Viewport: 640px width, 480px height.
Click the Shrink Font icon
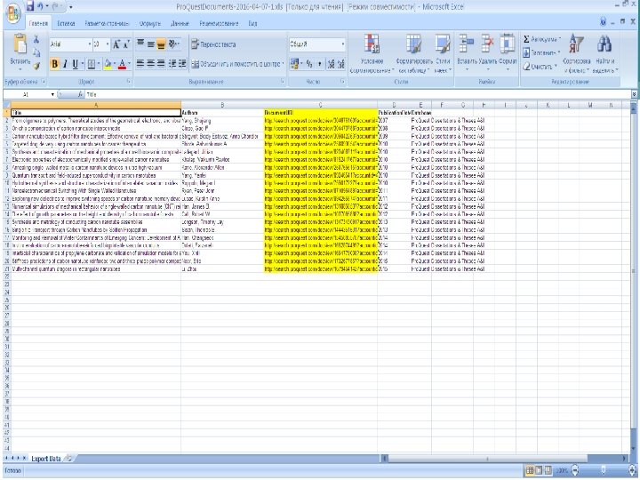[126, 44]
